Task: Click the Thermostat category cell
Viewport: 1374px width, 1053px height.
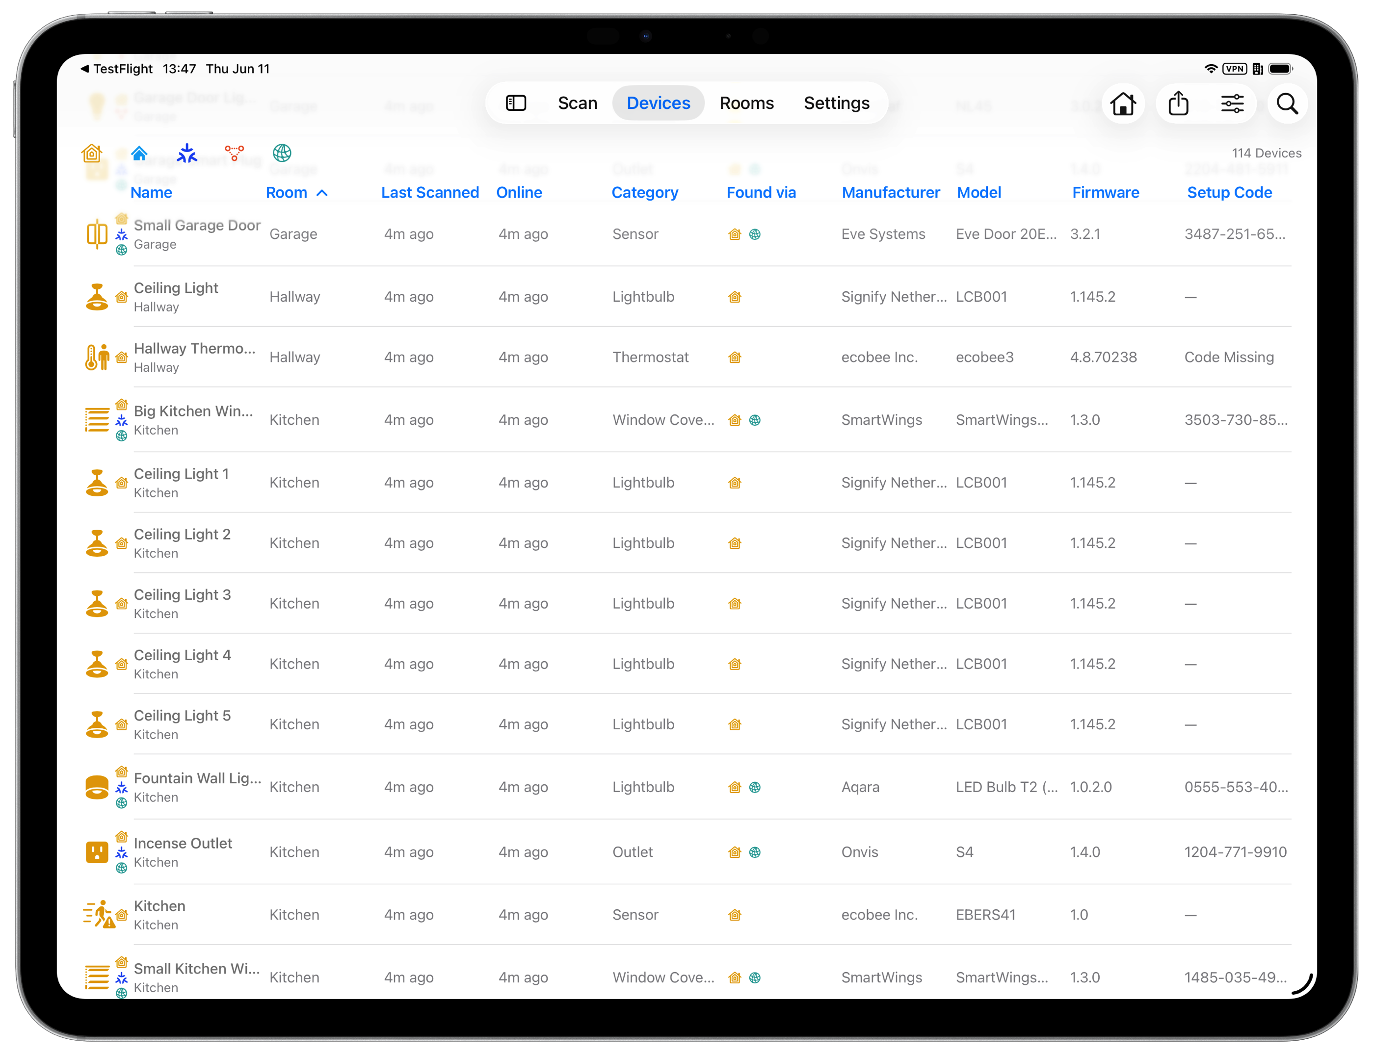Action: click(650, 357)
